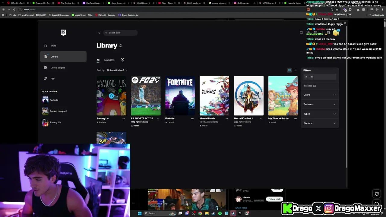This screenshot has width=386, height=217.
Task: Click Update under Among Us
Action: [x=101, y=122]
